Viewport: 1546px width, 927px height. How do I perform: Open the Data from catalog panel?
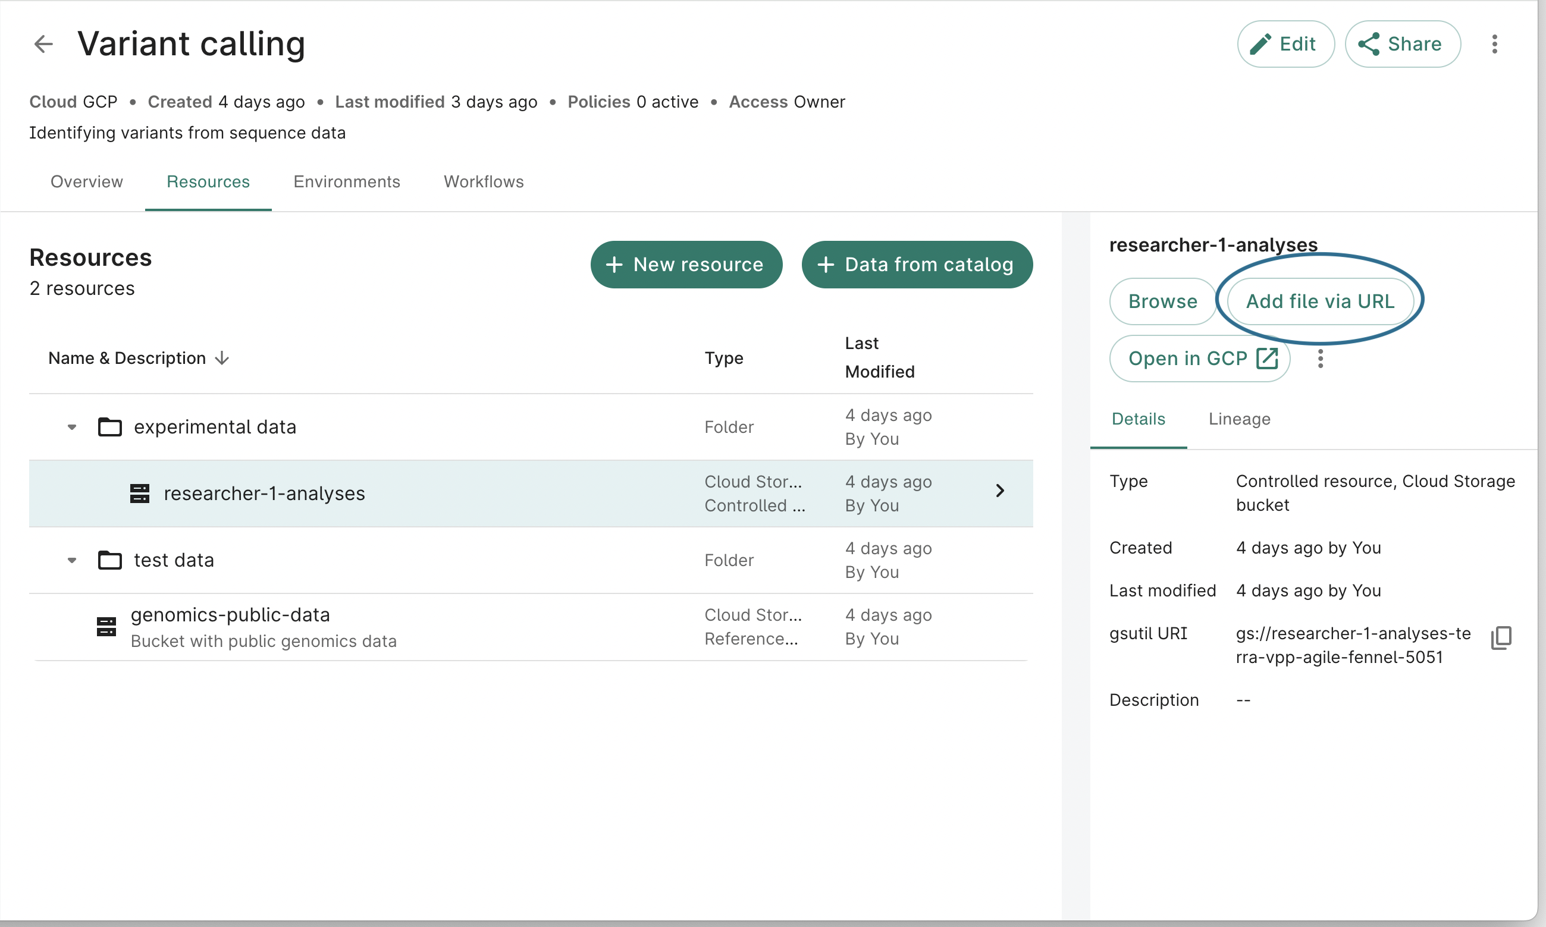917,264
